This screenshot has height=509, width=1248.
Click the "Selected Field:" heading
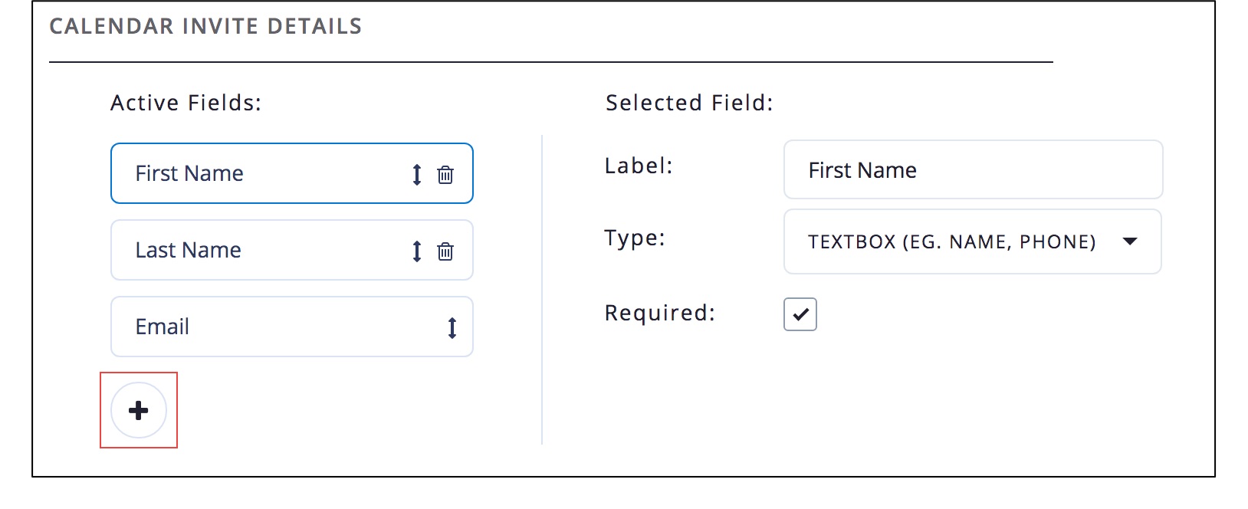(x=689, y=103)
